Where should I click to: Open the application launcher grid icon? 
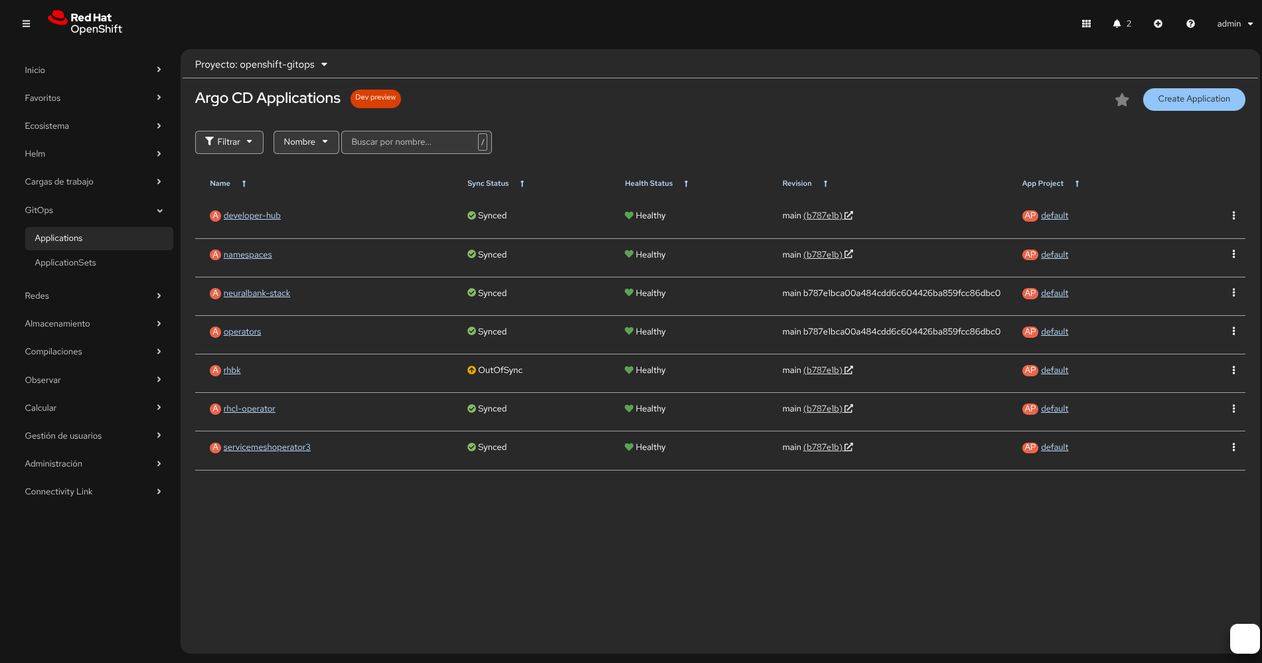coord(1086,24)
